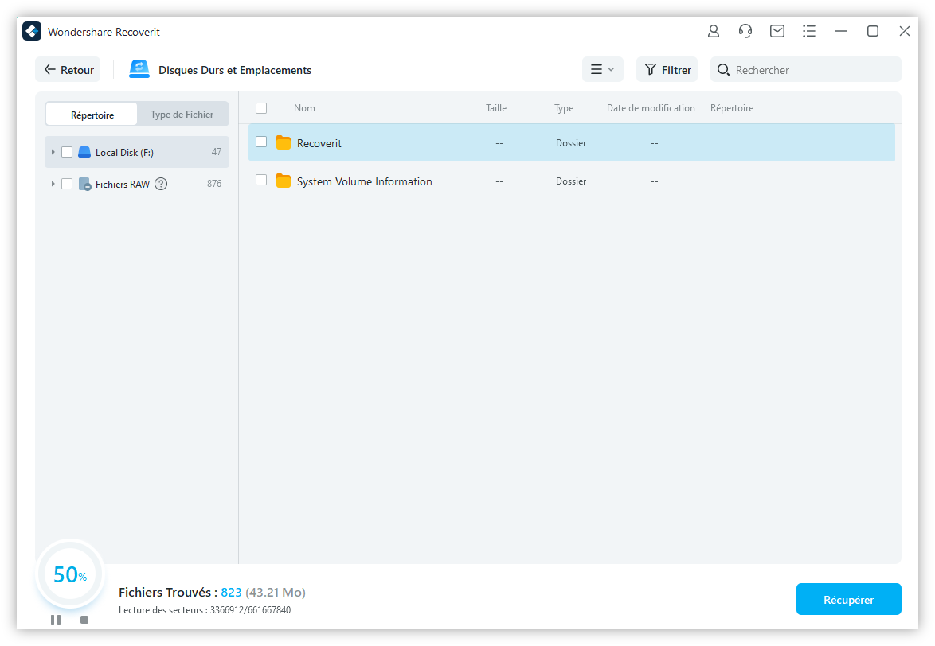Stop the scan with the square button
Image resolution: width=935 pixels, height=646 pixels.
(84, 619)
